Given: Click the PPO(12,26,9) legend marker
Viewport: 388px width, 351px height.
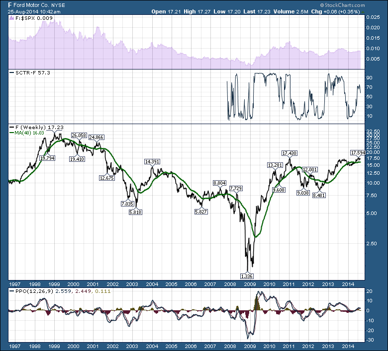Looking at the screenshot, I should [11, 291].
